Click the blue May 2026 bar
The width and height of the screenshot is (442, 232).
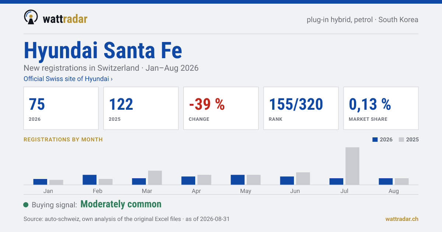click(238, 180)
